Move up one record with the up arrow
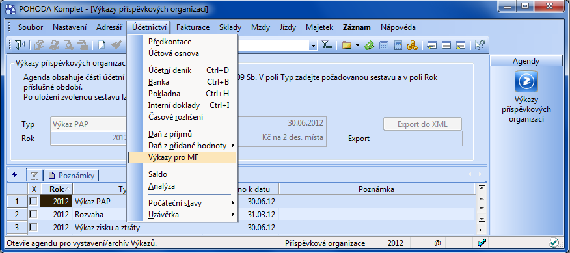The image size is (570, 253). click(482, 198)
